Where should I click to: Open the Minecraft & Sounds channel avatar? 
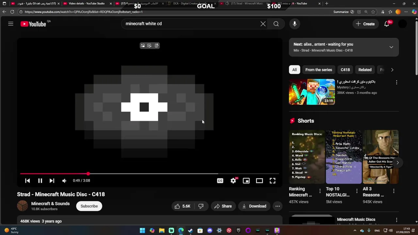point(23,206)
